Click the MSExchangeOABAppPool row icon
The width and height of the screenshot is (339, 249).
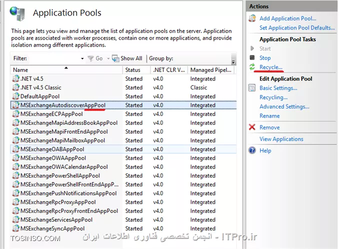[x=15, y=149]
